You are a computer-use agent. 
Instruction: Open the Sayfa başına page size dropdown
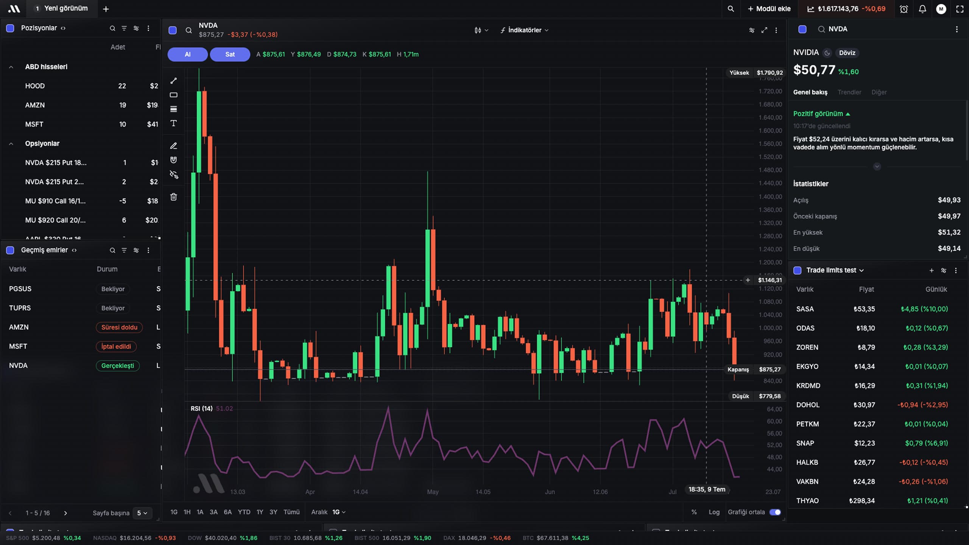[142, 513]
